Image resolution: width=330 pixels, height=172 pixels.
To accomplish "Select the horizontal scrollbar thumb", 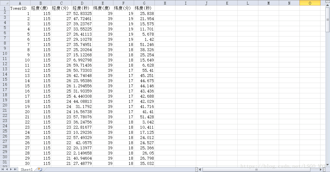I will [256, 169].
